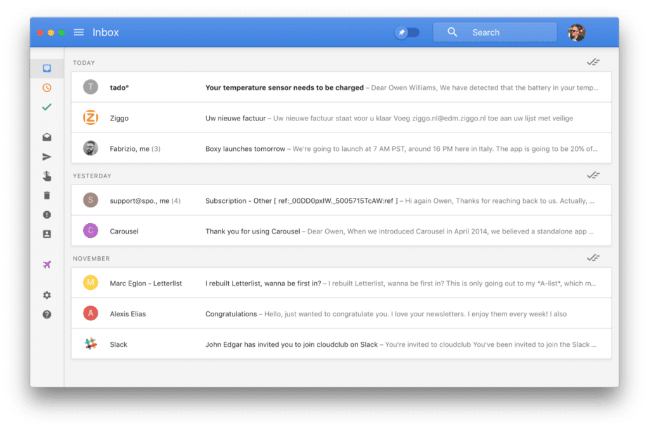Screen dimensions: 649x430
Task: Click the NOVEMBER section header
Action: [91, 259]
